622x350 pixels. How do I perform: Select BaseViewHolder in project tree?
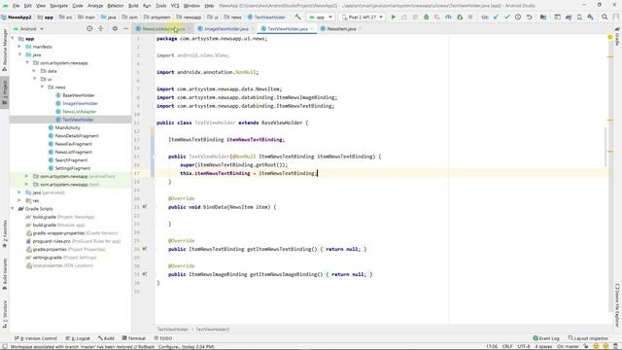79,95
